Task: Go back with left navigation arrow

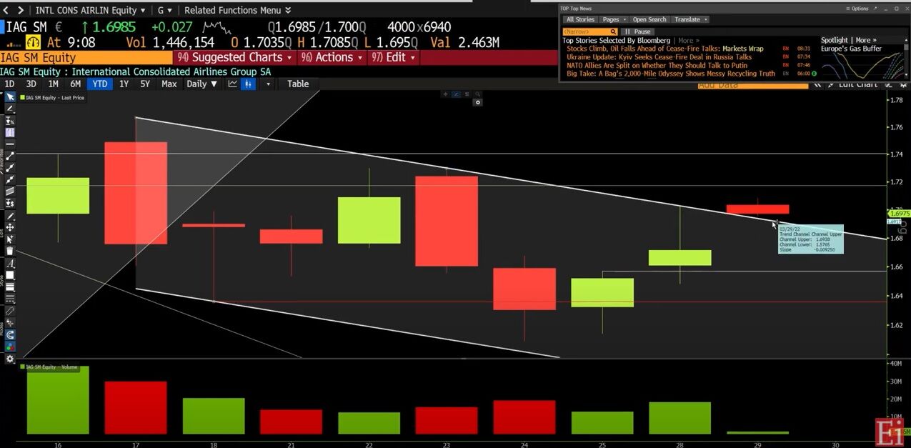Action: point(6,10)
